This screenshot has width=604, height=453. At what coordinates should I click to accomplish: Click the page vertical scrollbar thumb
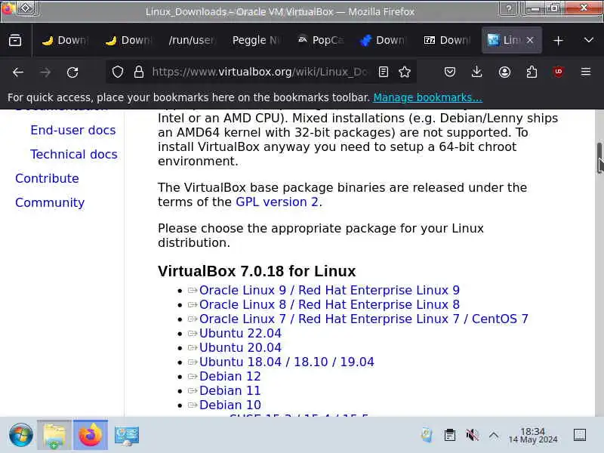(x=599, y=158)
